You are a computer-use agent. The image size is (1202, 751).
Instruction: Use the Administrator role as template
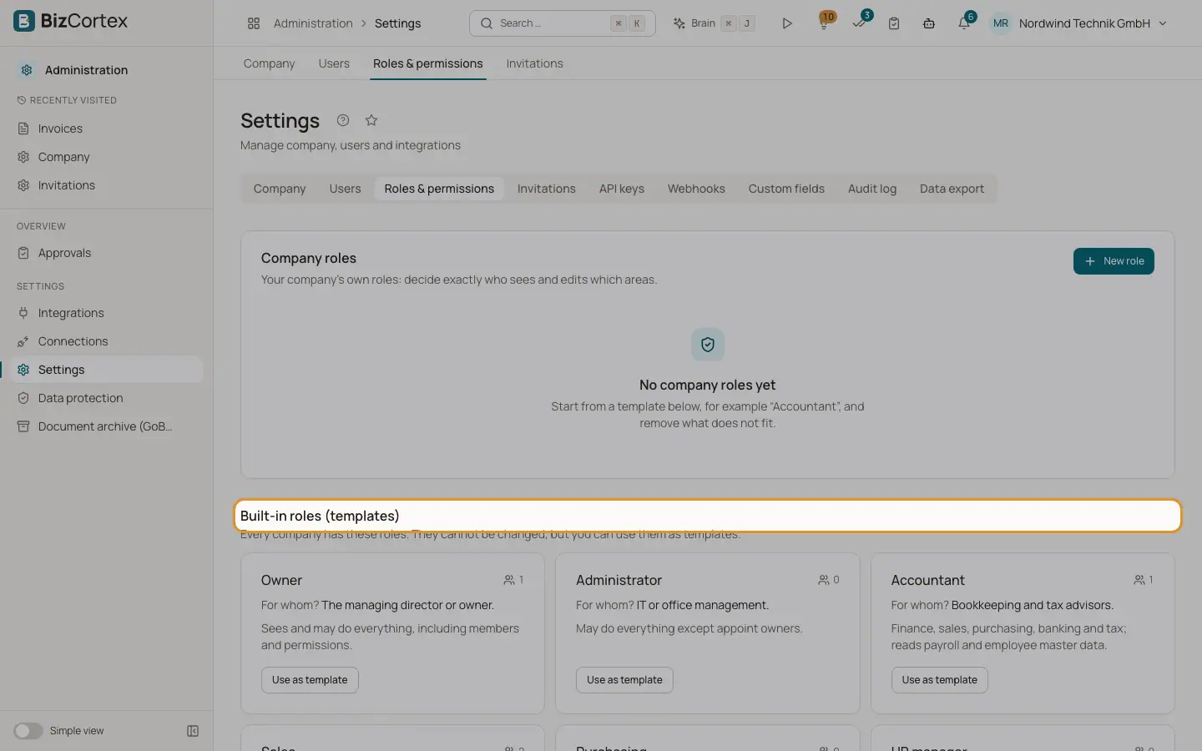tap(624, 680)
